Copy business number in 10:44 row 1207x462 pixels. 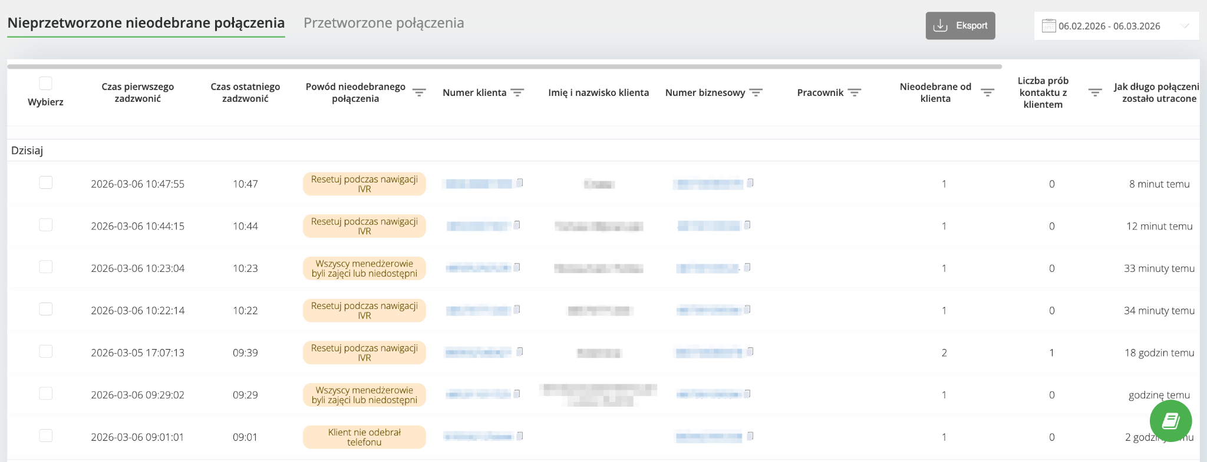[747, 225]
